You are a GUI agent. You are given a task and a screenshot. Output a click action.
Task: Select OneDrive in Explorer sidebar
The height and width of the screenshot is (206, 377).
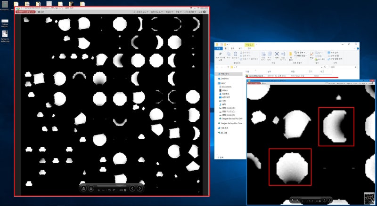click(x=223, y=79)
